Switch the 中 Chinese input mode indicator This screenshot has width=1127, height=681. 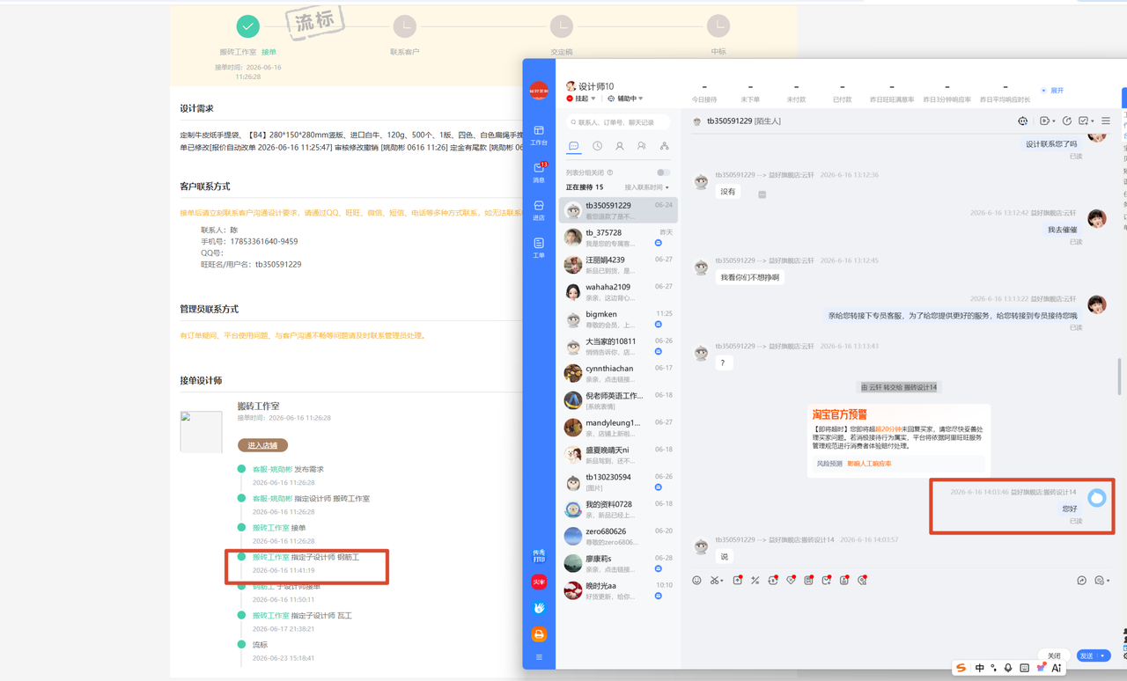979,669
